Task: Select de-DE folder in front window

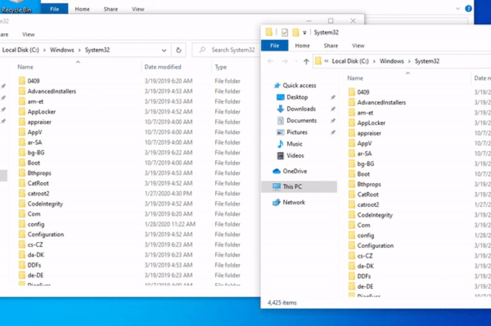Action: coord(365,287)
